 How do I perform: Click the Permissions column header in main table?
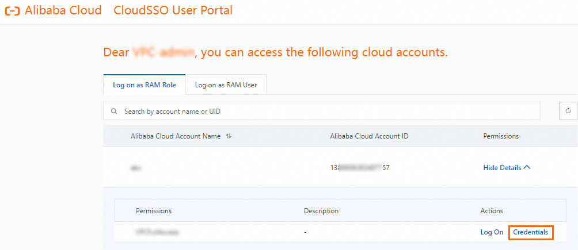501,136
